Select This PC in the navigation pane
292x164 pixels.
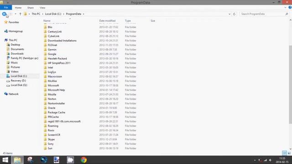tap(13, 40)
